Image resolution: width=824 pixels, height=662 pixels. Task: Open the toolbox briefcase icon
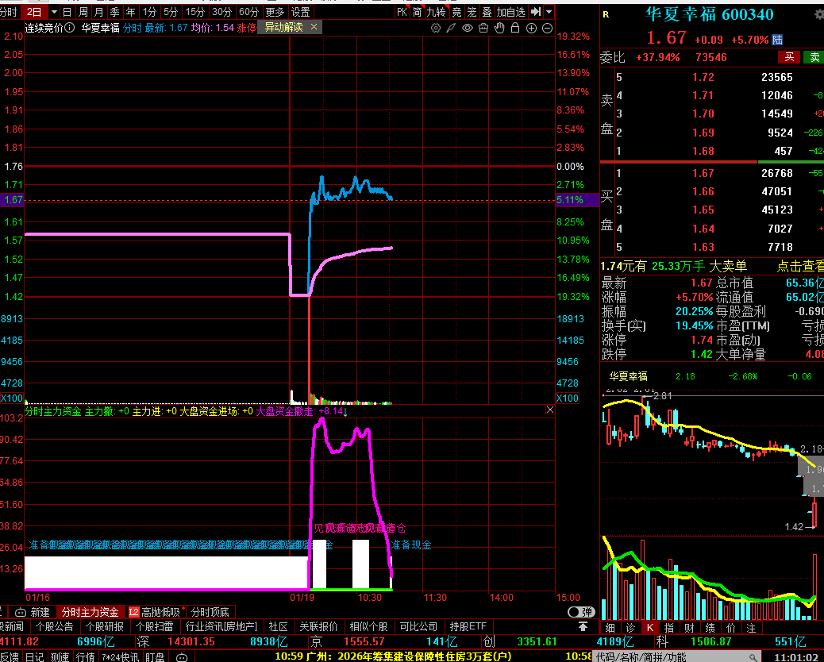483,28
